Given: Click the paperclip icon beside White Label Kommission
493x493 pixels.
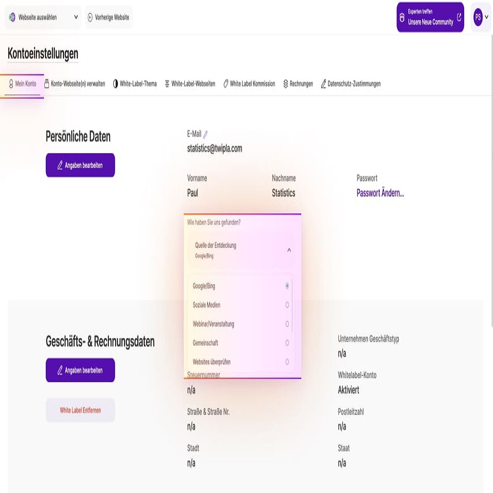Looking at the screenshot, I should coord(225,83).
